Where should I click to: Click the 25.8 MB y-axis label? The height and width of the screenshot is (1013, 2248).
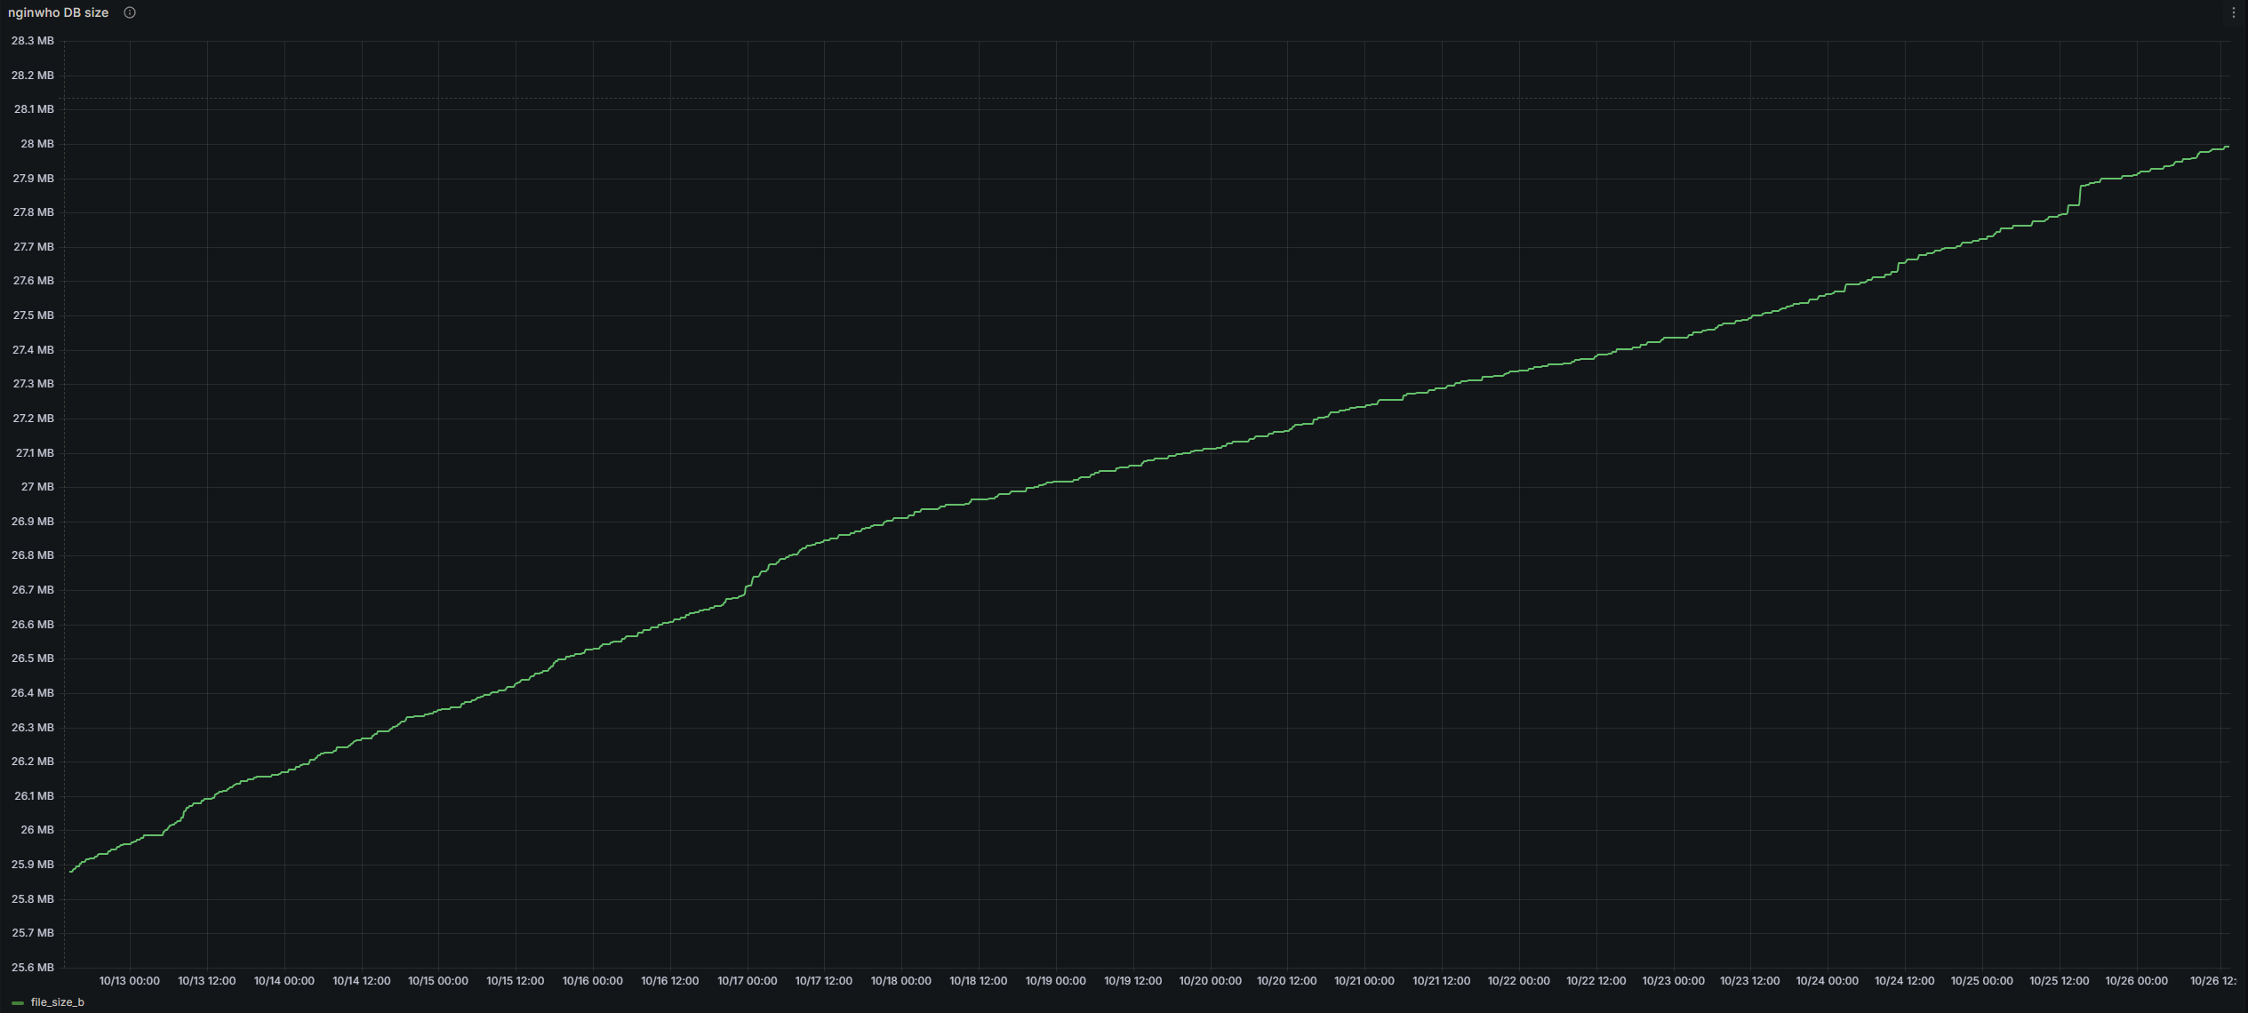33,899
